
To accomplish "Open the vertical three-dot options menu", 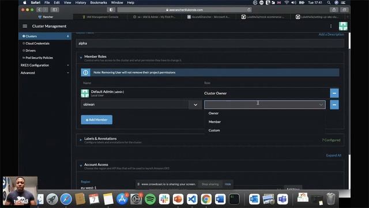I will coord(331,26).
